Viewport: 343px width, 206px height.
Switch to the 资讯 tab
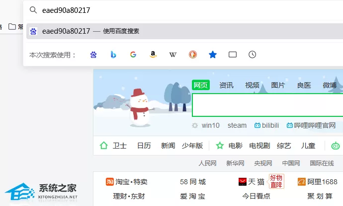[226, 85]
